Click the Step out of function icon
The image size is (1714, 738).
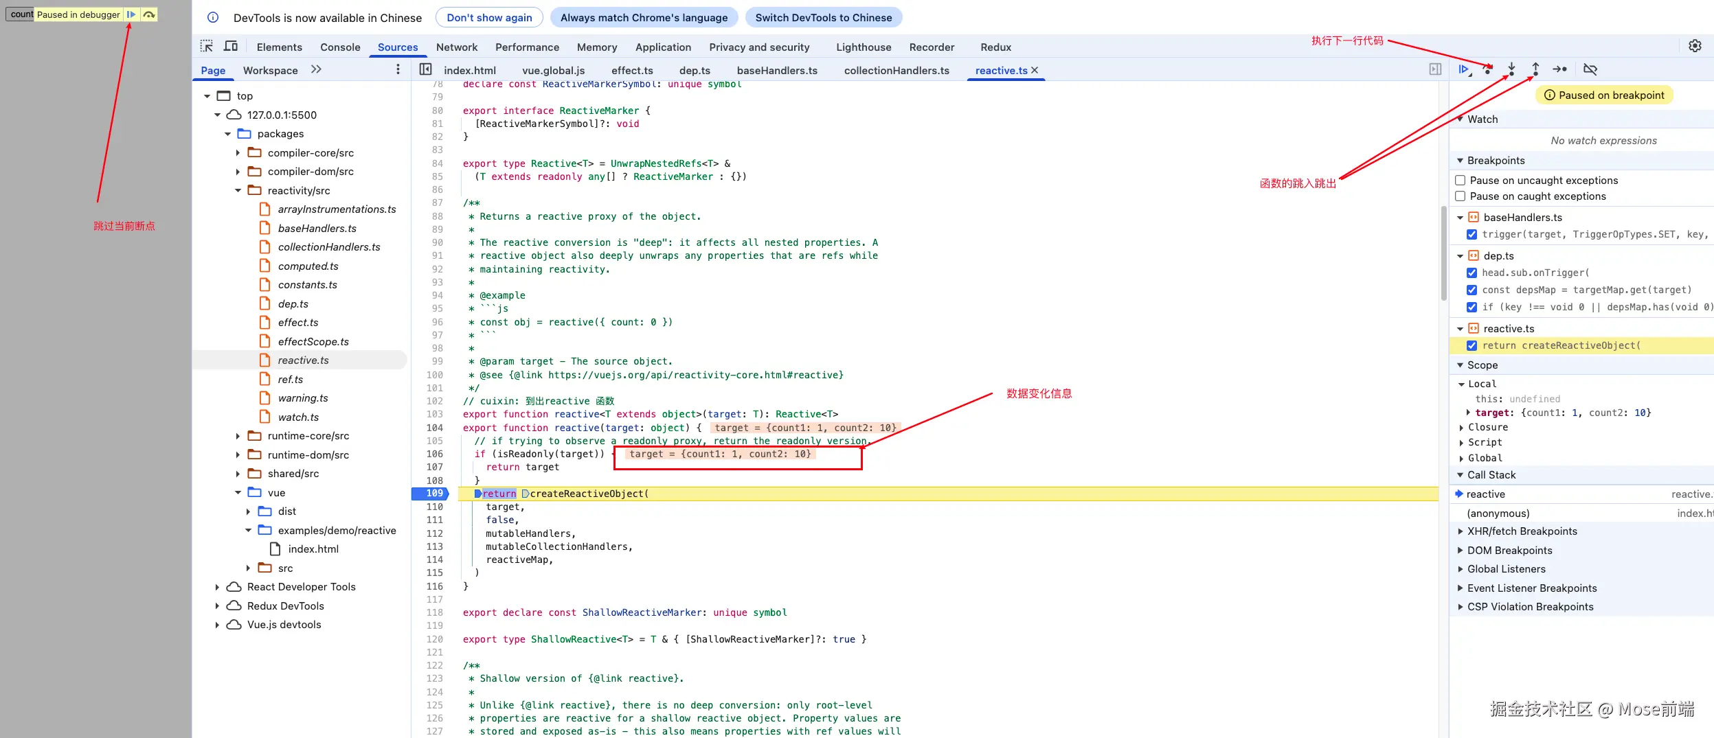click(x=1535, y=69)
